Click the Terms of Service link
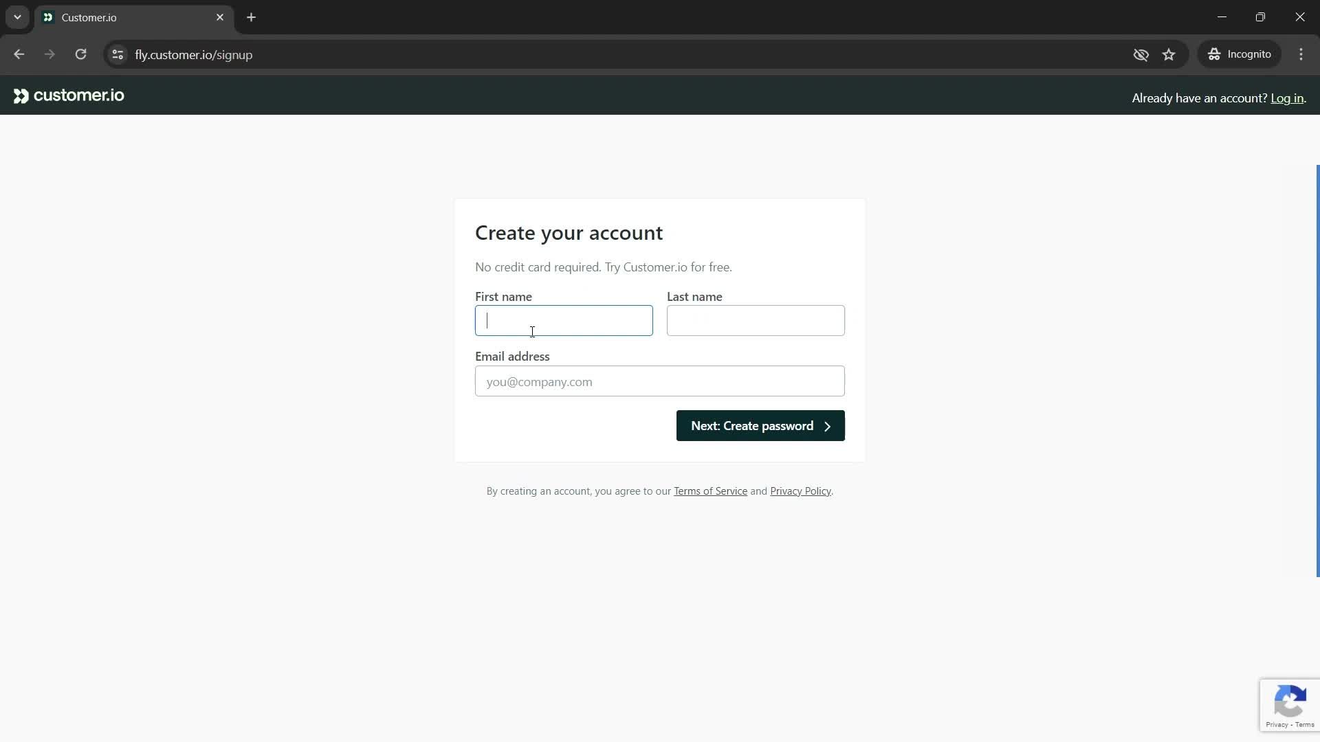Image resolution: width=1320 pixels, height=742 pixels. [711, 491]
